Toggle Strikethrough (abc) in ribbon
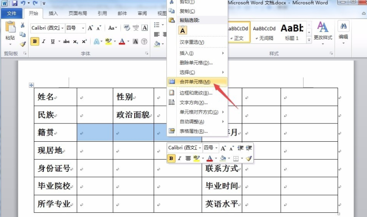The height and width of the screenshot is (217, 367). (66, 41)
